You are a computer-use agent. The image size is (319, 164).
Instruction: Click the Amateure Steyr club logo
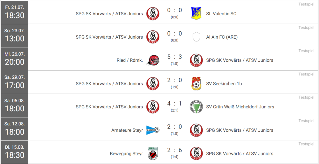(152, 130)
